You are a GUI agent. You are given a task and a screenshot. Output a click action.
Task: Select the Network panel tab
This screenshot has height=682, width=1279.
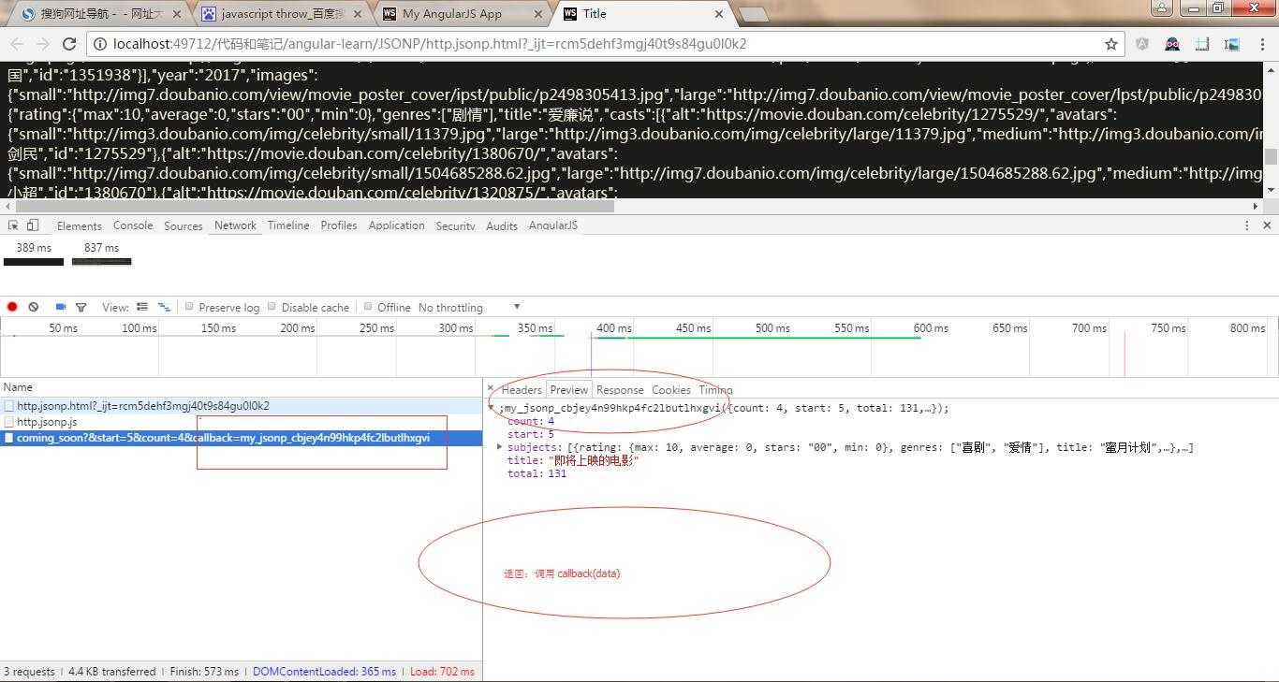235,225
